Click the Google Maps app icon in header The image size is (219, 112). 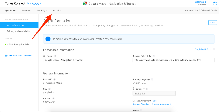[x=85, y=4]
